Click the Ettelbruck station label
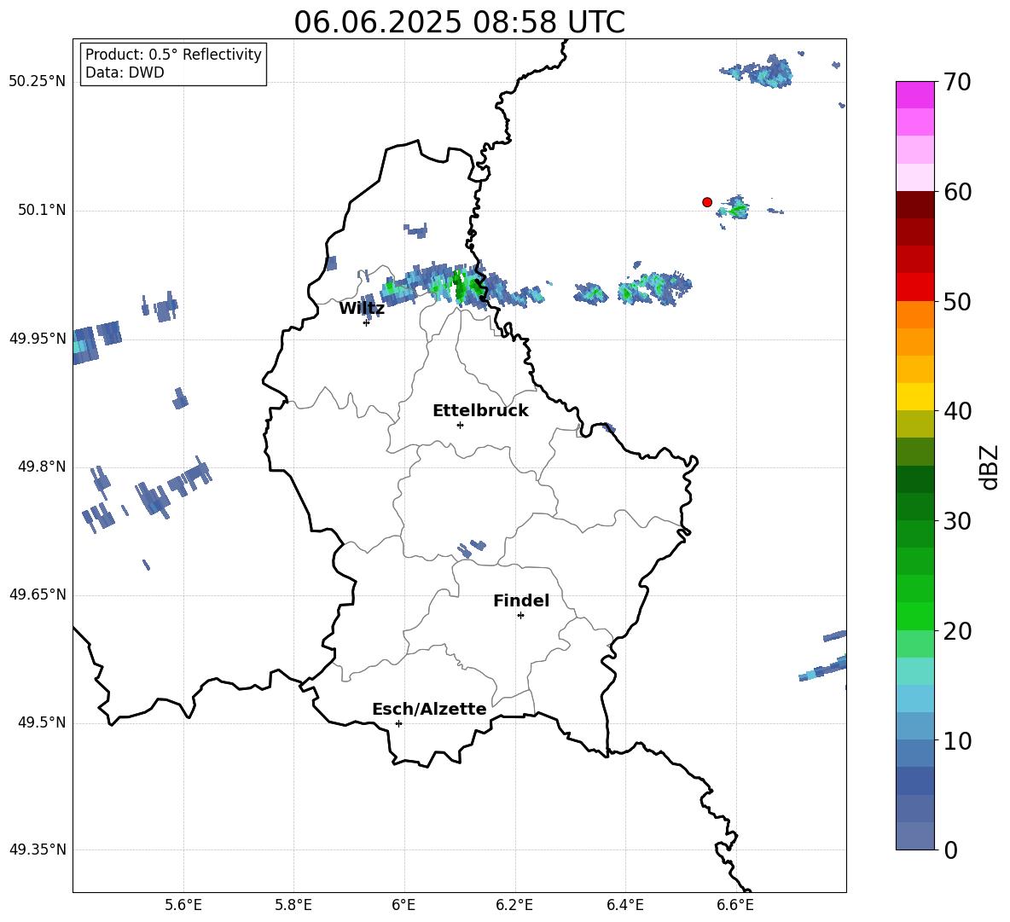This screenshot has height=922, width=1010. point(480,411)
